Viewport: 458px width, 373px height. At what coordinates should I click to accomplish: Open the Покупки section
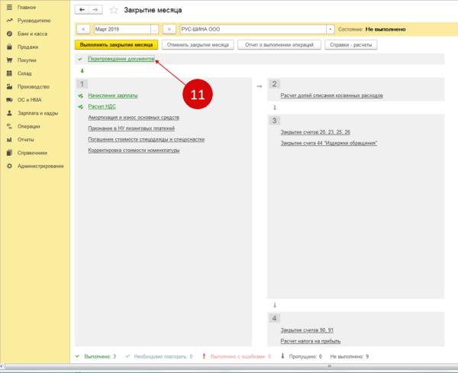pos(27,60)
